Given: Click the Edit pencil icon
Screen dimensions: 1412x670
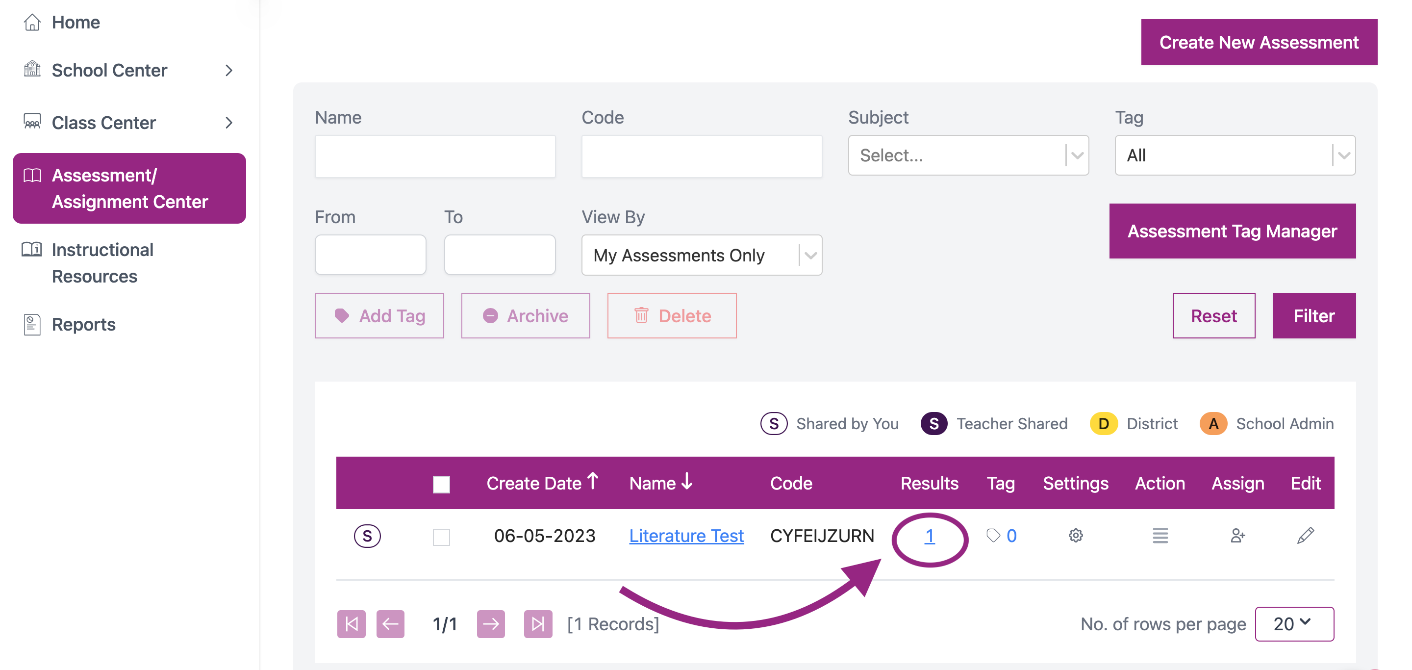Looking at the screenshot, I should (1305, 535).
